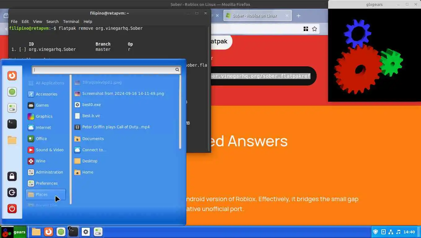Click the Log Out icon in menu sidebar

pyautogui.click(x=12, y=192)
